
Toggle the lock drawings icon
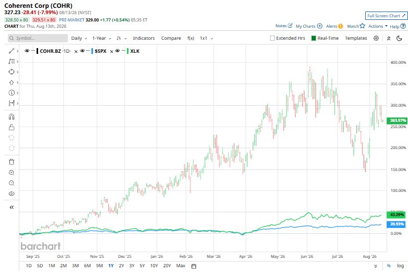point(11,128)
